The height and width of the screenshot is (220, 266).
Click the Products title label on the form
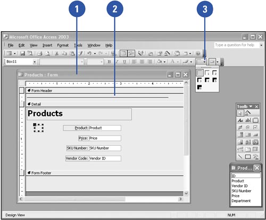(x=79, y=114)
